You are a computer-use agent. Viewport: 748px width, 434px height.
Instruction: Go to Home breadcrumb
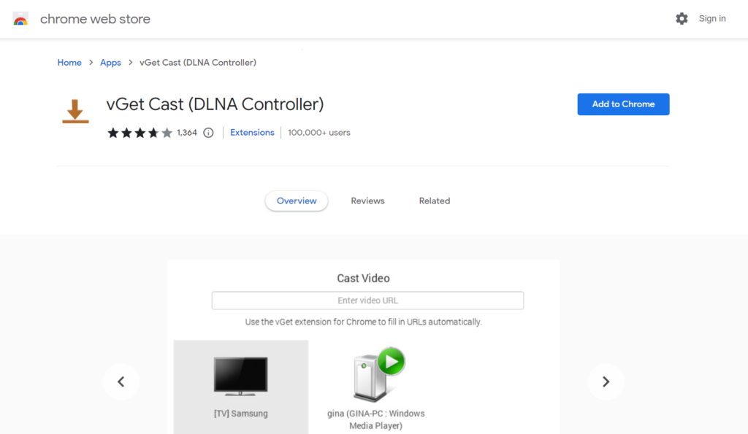[x=69, y=63]
